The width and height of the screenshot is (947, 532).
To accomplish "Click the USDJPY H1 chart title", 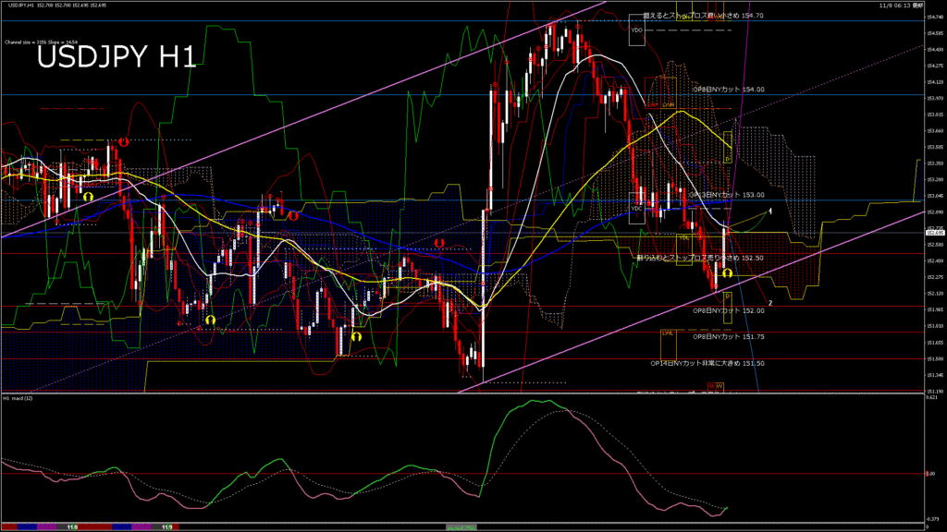I will coord(117,57).
